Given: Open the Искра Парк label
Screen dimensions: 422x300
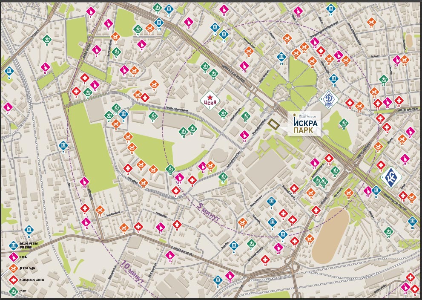Looking at the screenshot, I should coord(304,124).
